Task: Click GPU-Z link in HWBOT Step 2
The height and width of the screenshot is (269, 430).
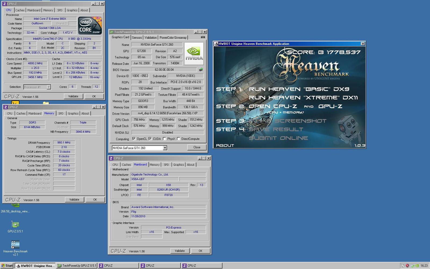Action: [330, 106]
